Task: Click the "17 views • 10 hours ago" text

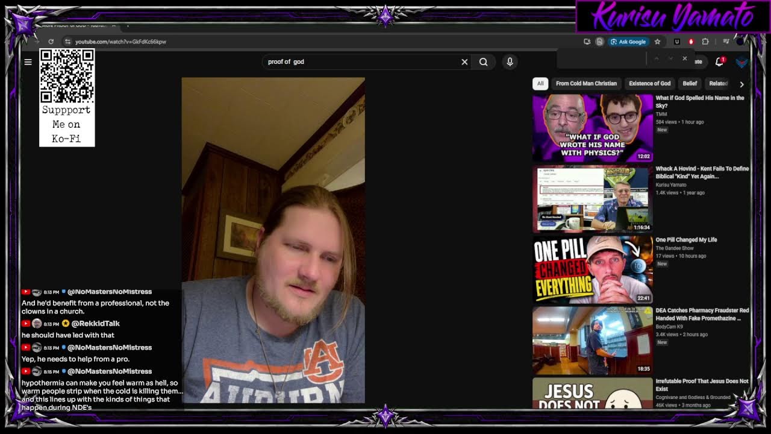Action: point(681,256)
